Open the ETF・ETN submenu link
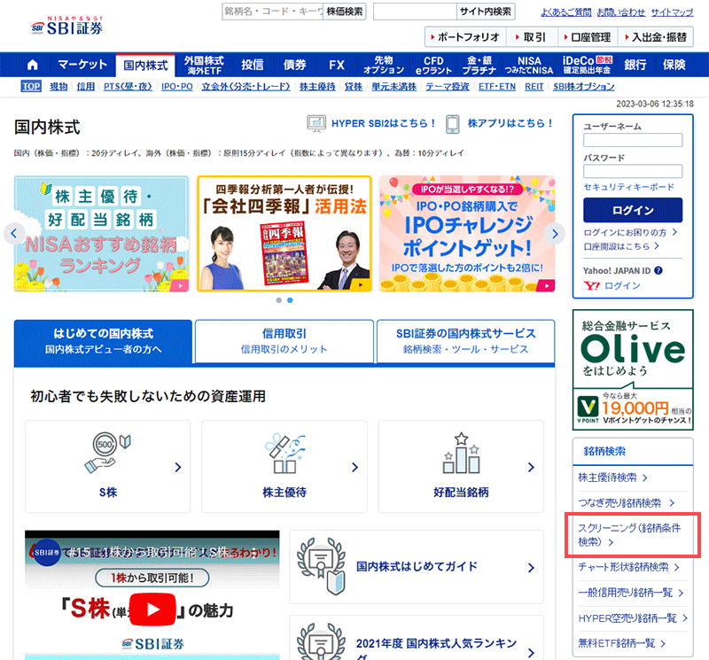 coord(497,86)
